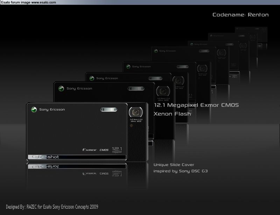The height and width of the screenshot is (215, 280).
Task: Open the www.esato.com link in the header
Action: click(43, 2)
